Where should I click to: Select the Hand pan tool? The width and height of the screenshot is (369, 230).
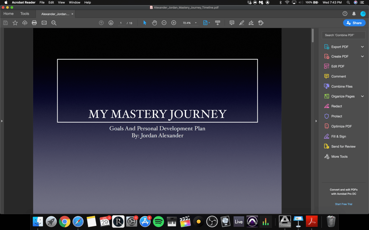(154, 23)
